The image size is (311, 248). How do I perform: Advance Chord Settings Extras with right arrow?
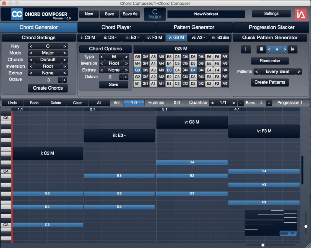(64, 73)
